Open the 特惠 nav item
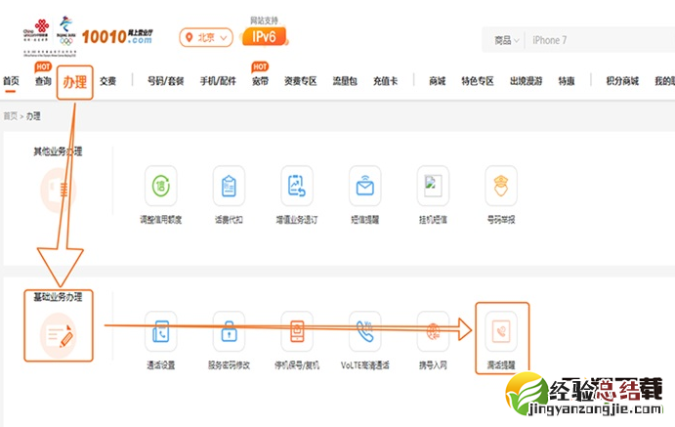 click(x=567, y=81)
